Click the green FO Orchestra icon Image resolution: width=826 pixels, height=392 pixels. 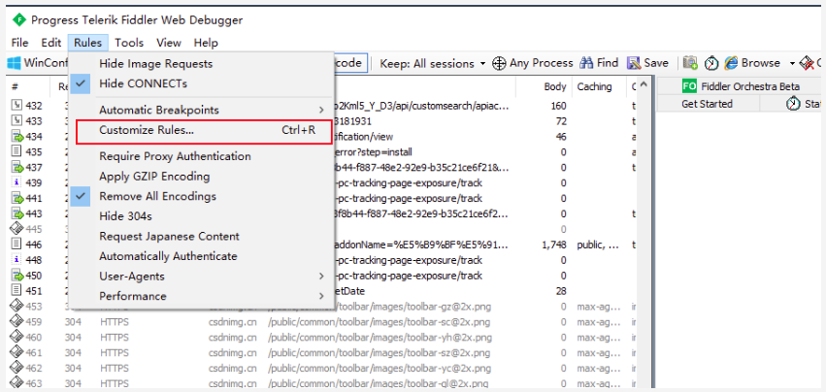tap(689, 86)
